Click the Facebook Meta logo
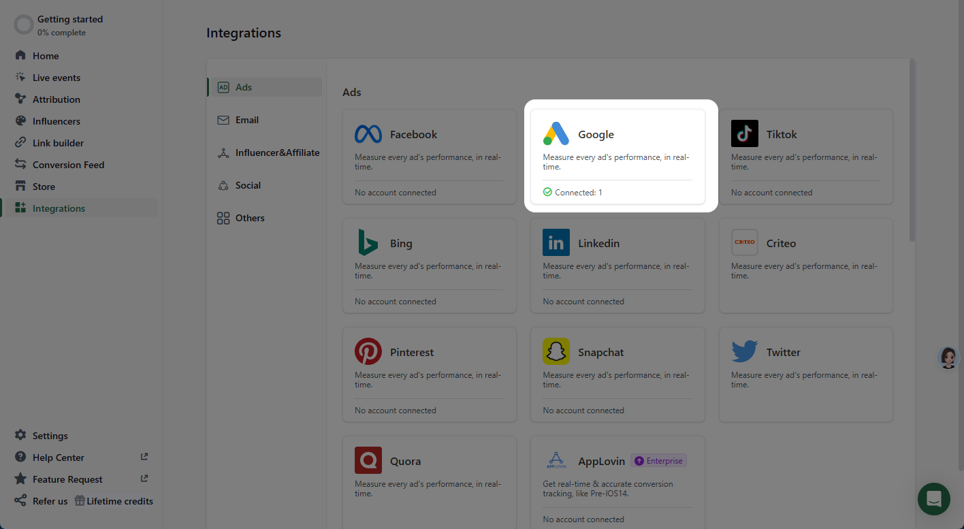This screenshot has width=964, height=529. coord(368,134)
